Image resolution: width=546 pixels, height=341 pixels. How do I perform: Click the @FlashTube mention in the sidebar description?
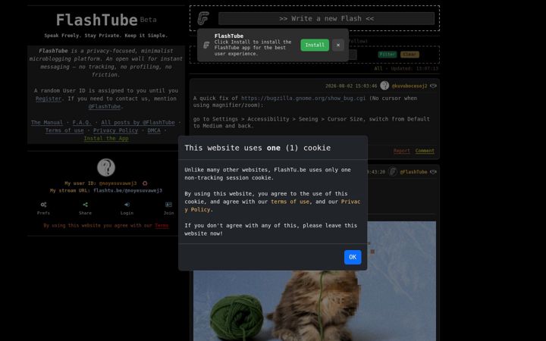click(105, 107)
